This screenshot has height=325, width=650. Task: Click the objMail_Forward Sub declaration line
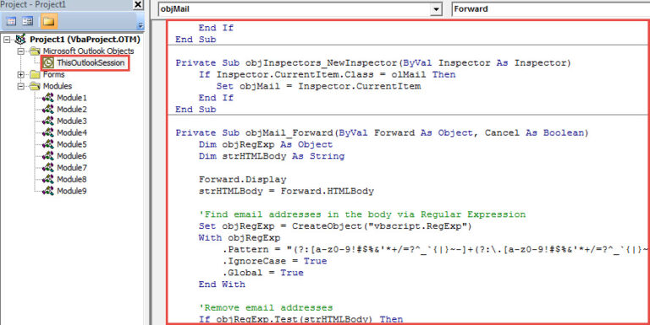pyautogui.click(x=382, y=133)
